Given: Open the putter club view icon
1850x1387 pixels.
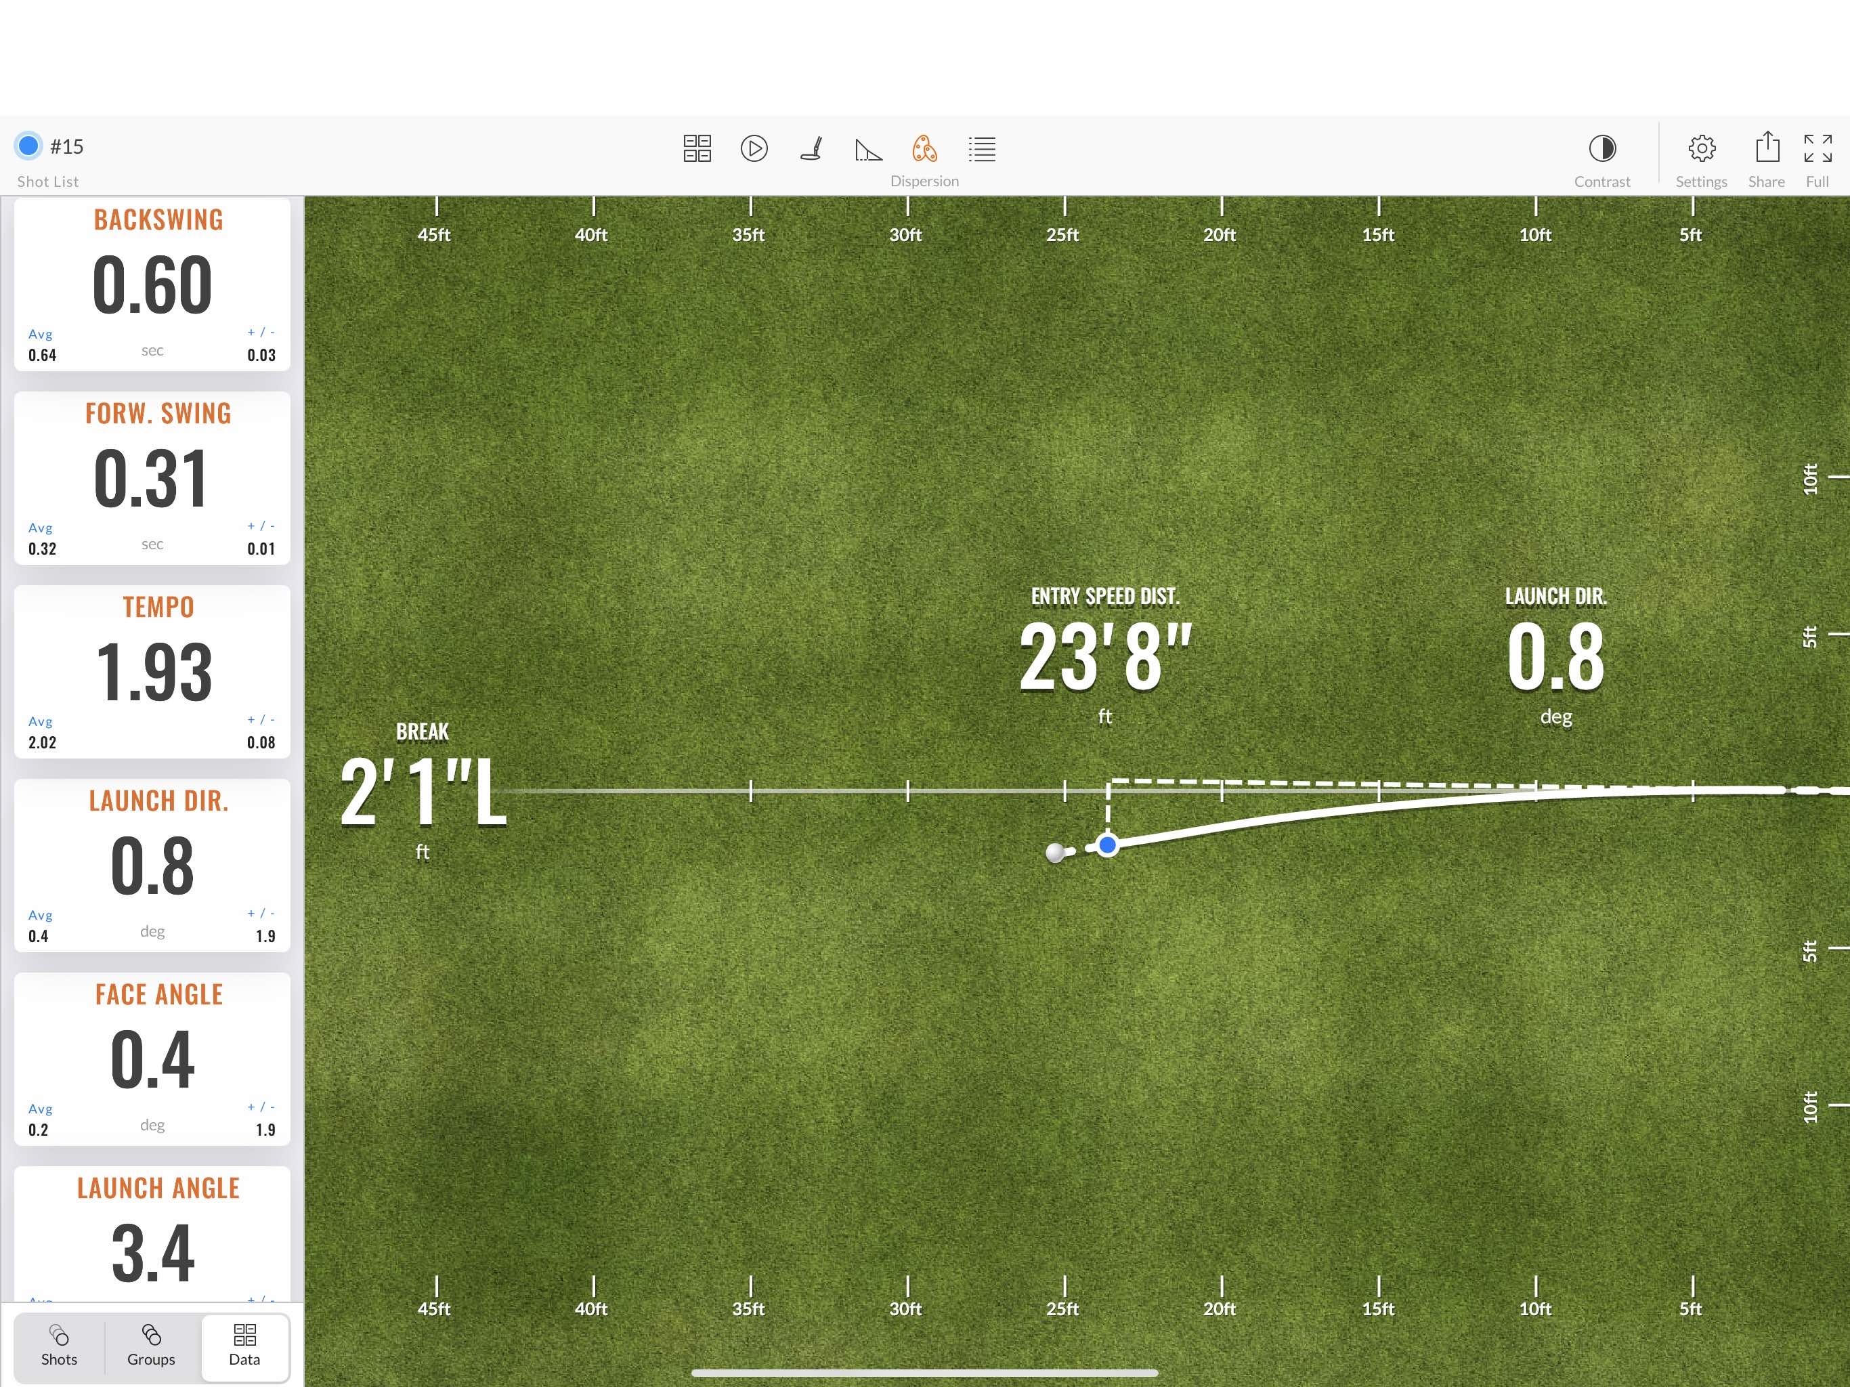Looking at the screenshot, I should [811, 149].
